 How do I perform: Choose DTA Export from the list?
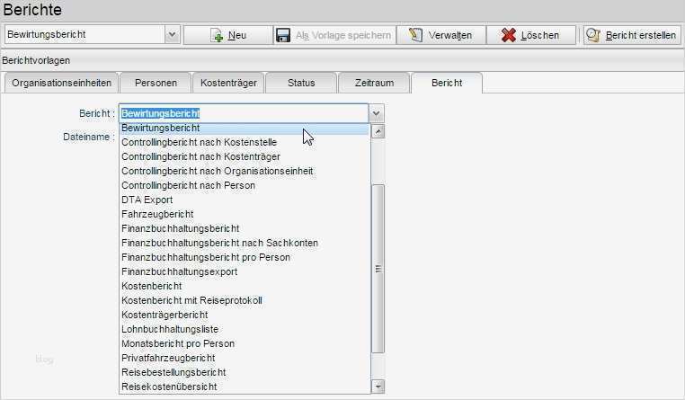tap(245, 200)
